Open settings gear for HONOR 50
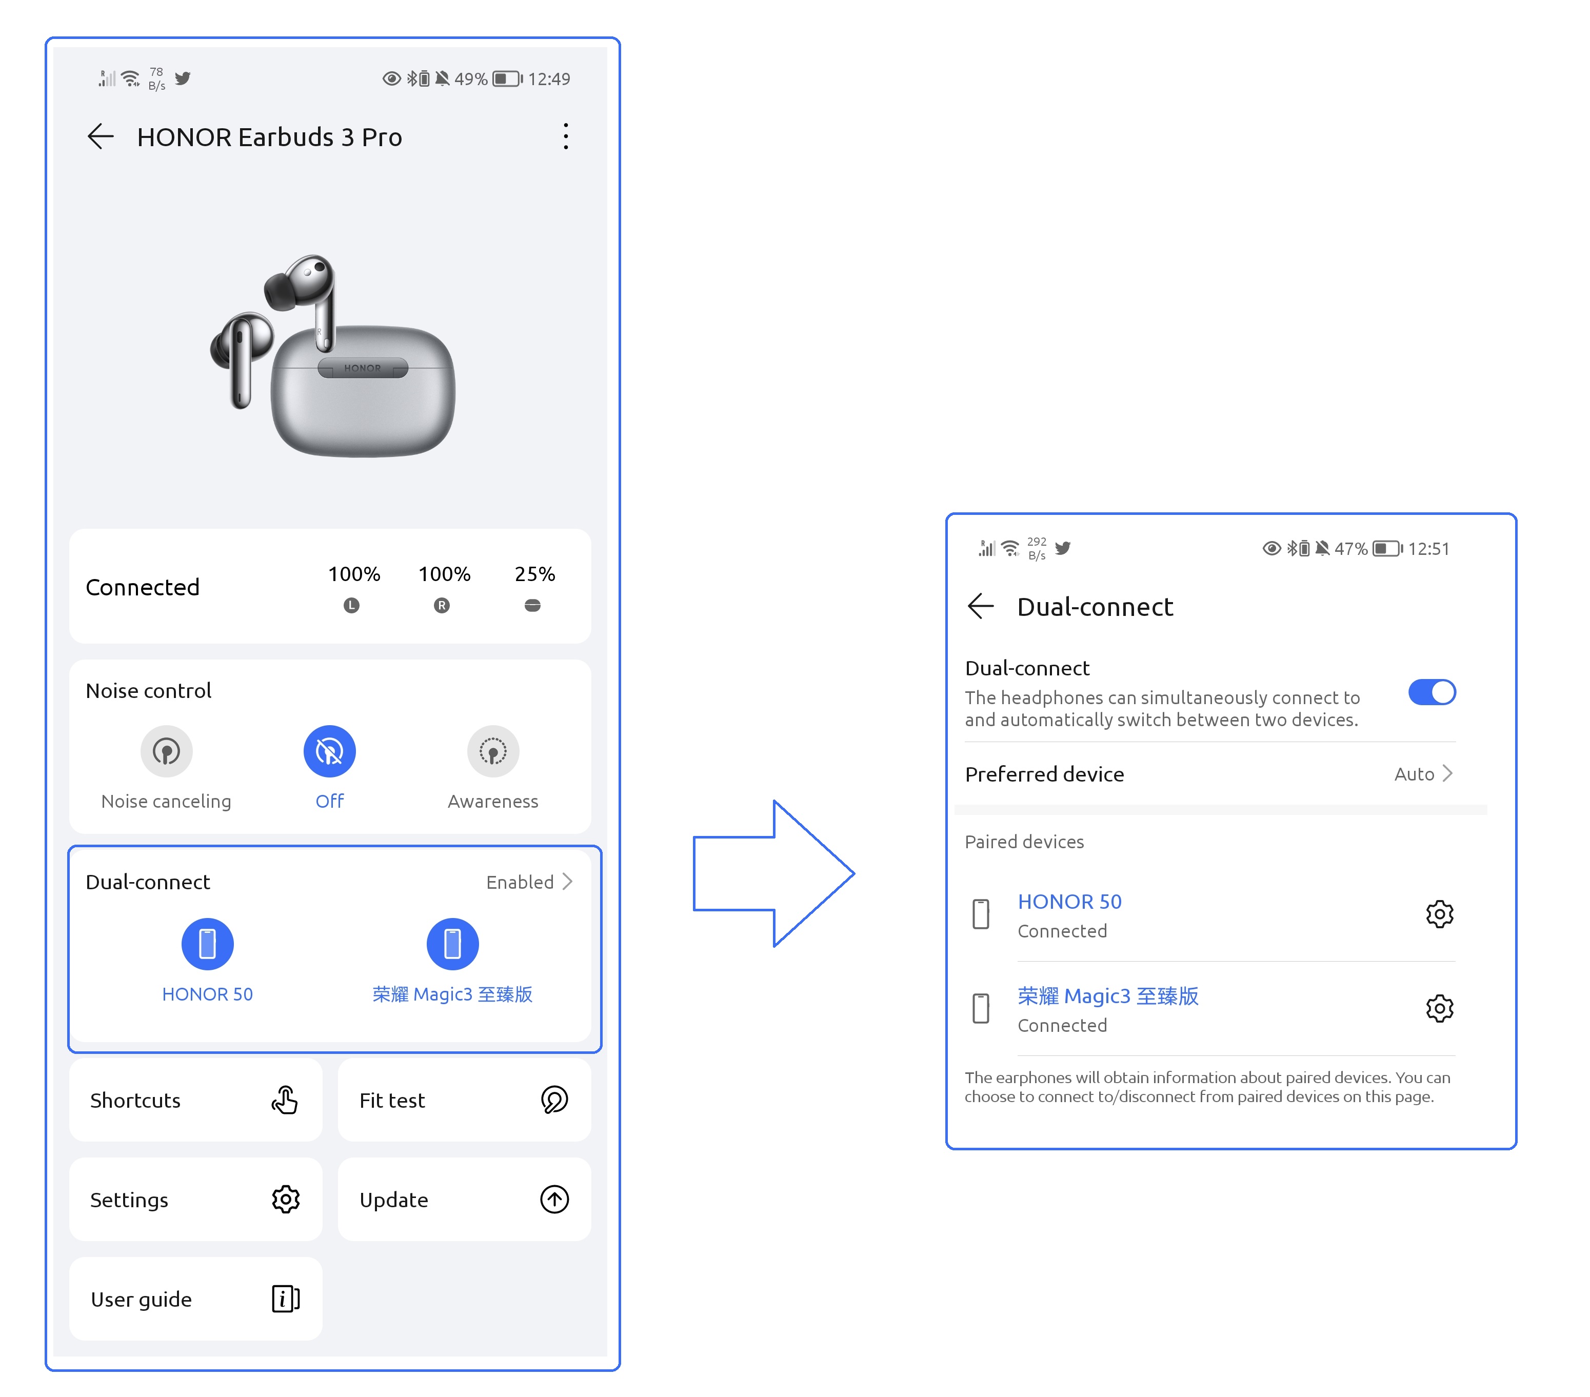1590x1397 pixels. point(1439,914)
